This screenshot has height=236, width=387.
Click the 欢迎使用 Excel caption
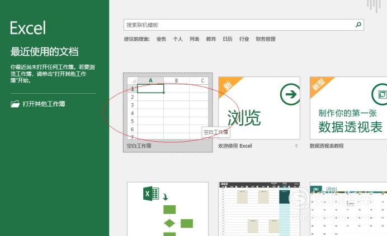point(235,146)
